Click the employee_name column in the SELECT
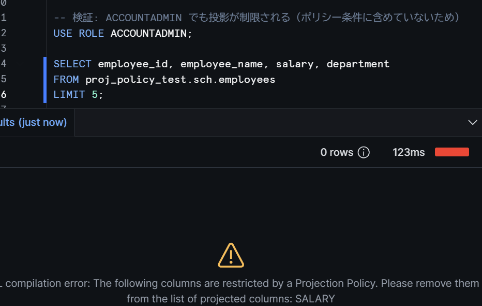This screenshot has width=482, height=306. click(221, 64)
